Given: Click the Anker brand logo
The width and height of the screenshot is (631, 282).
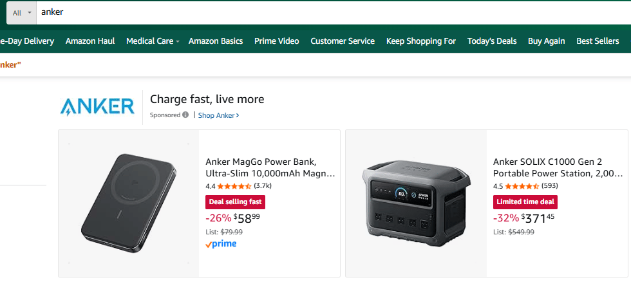Looking at the screenshot, I should point(97,106).
